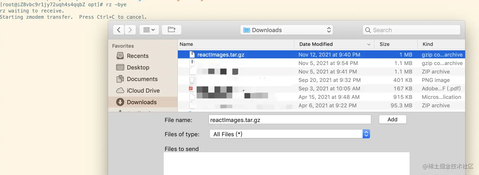Select file modified Nov 5, 2021 at 9:54 PM
Screen dimensions: 479x175
click(321, 63)
